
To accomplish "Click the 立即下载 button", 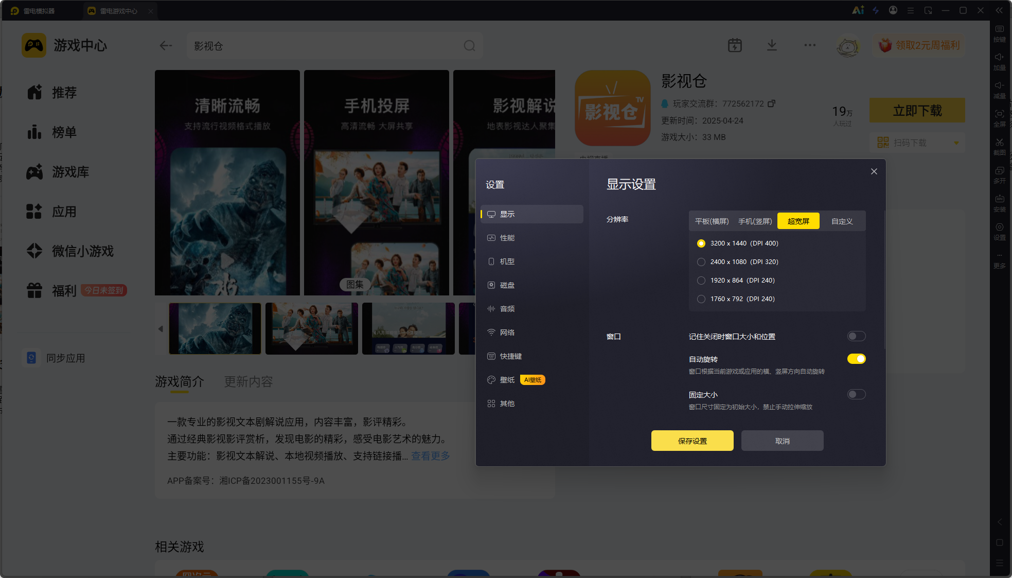I will click(917, 110).
